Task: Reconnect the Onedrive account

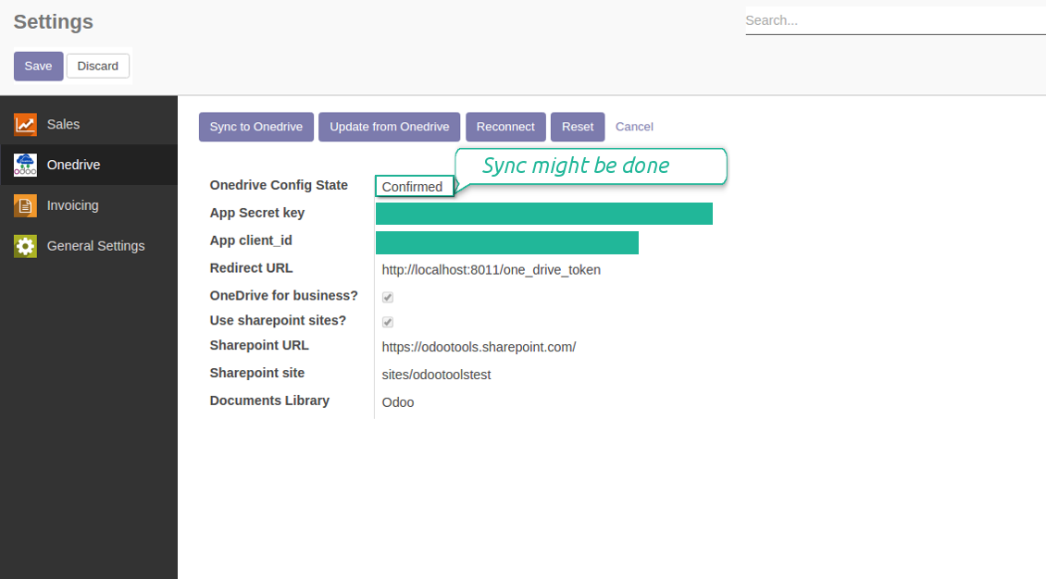Action: coord(505,127)
